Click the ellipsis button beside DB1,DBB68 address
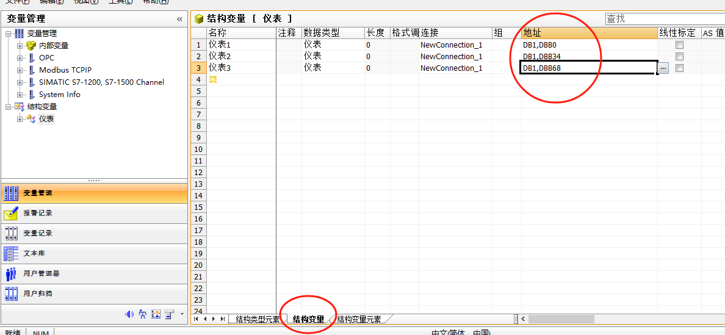Screen dimensions: 725x335 (663, 68)
